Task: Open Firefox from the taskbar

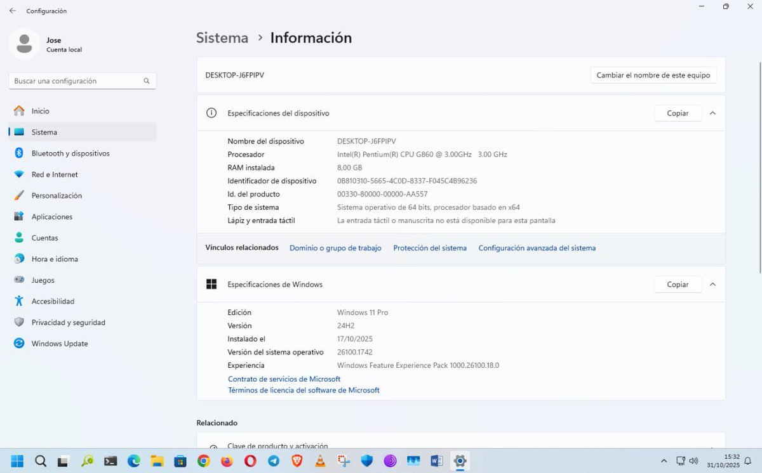Action: click(x=226, y=461)
